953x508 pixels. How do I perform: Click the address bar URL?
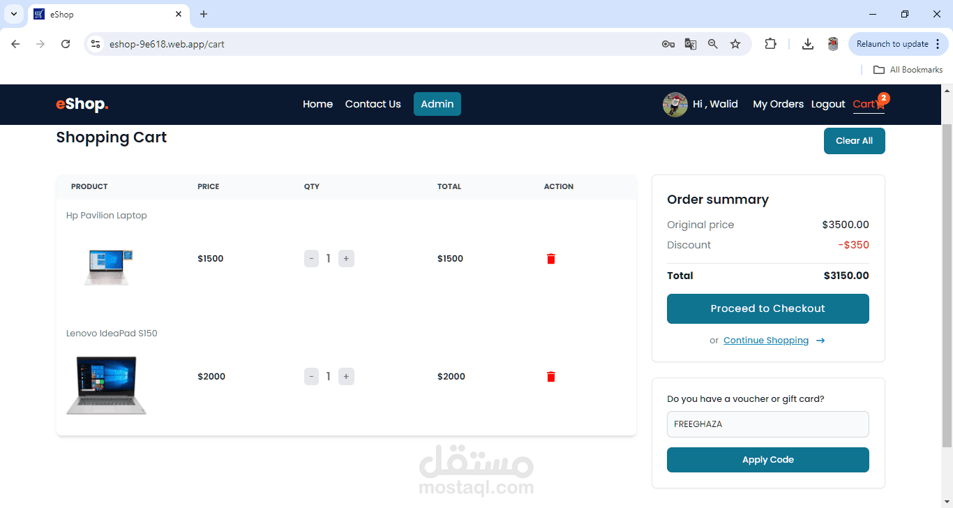tap(167, 44)
